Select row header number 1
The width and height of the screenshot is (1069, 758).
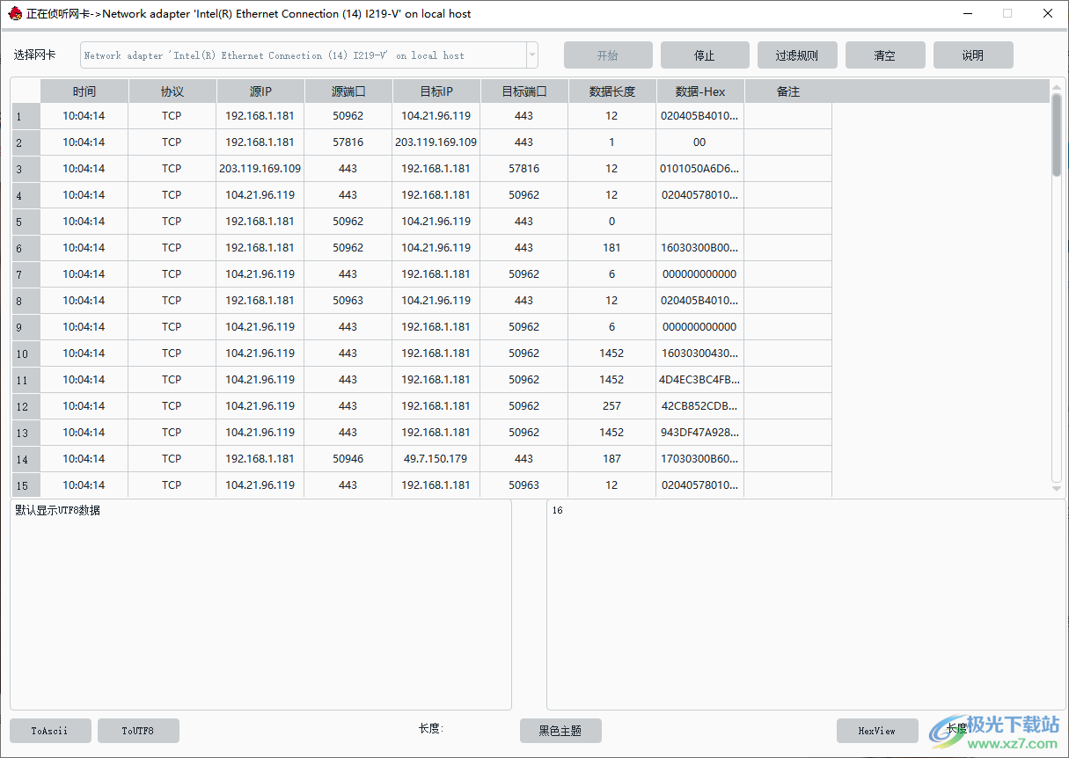click(26, 116)
